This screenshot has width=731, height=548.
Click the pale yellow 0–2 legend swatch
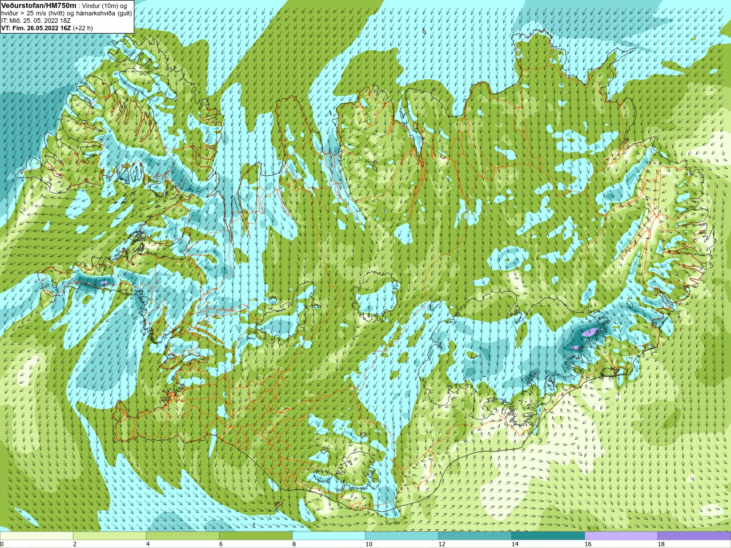pyautogui.click(x=37, y=536)
